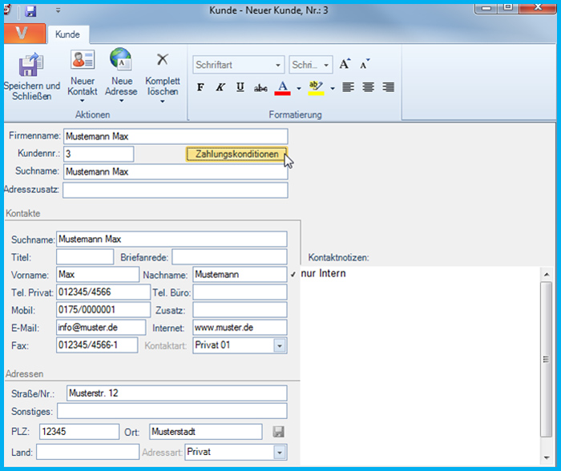Expand the font color dropdown arrow
This screenshot has width=561, height=471.
point(299,88)
